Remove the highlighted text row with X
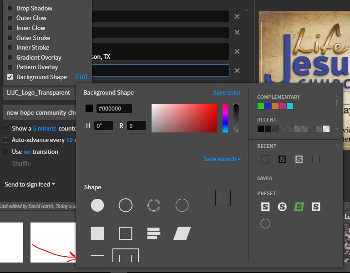Viewport: 350px width, 273px height. click(x=237, y=71)
